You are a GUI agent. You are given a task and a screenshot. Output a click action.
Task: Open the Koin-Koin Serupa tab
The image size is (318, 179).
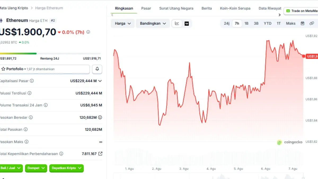[235, 8]
